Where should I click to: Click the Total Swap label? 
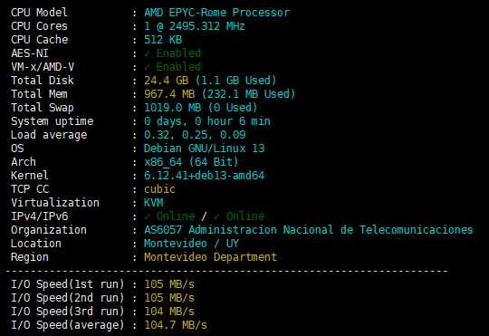tap(43, 108)
